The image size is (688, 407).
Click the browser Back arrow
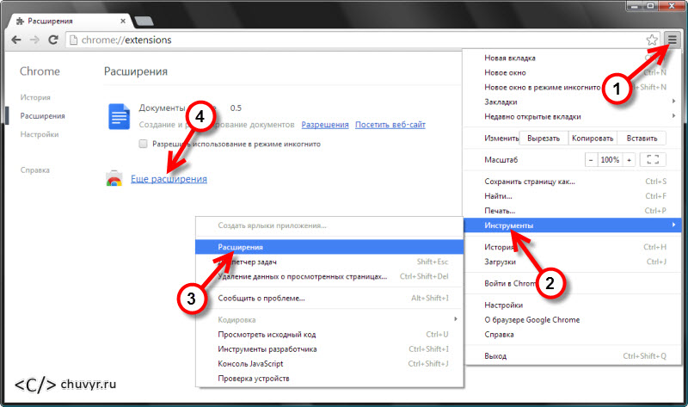pyautogui.click(x=16, y=40)
